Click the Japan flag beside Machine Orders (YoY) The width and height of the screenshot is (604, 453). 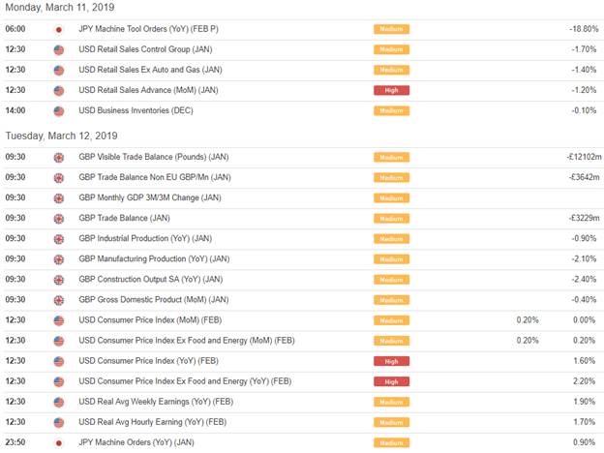(x=58, y=443)
